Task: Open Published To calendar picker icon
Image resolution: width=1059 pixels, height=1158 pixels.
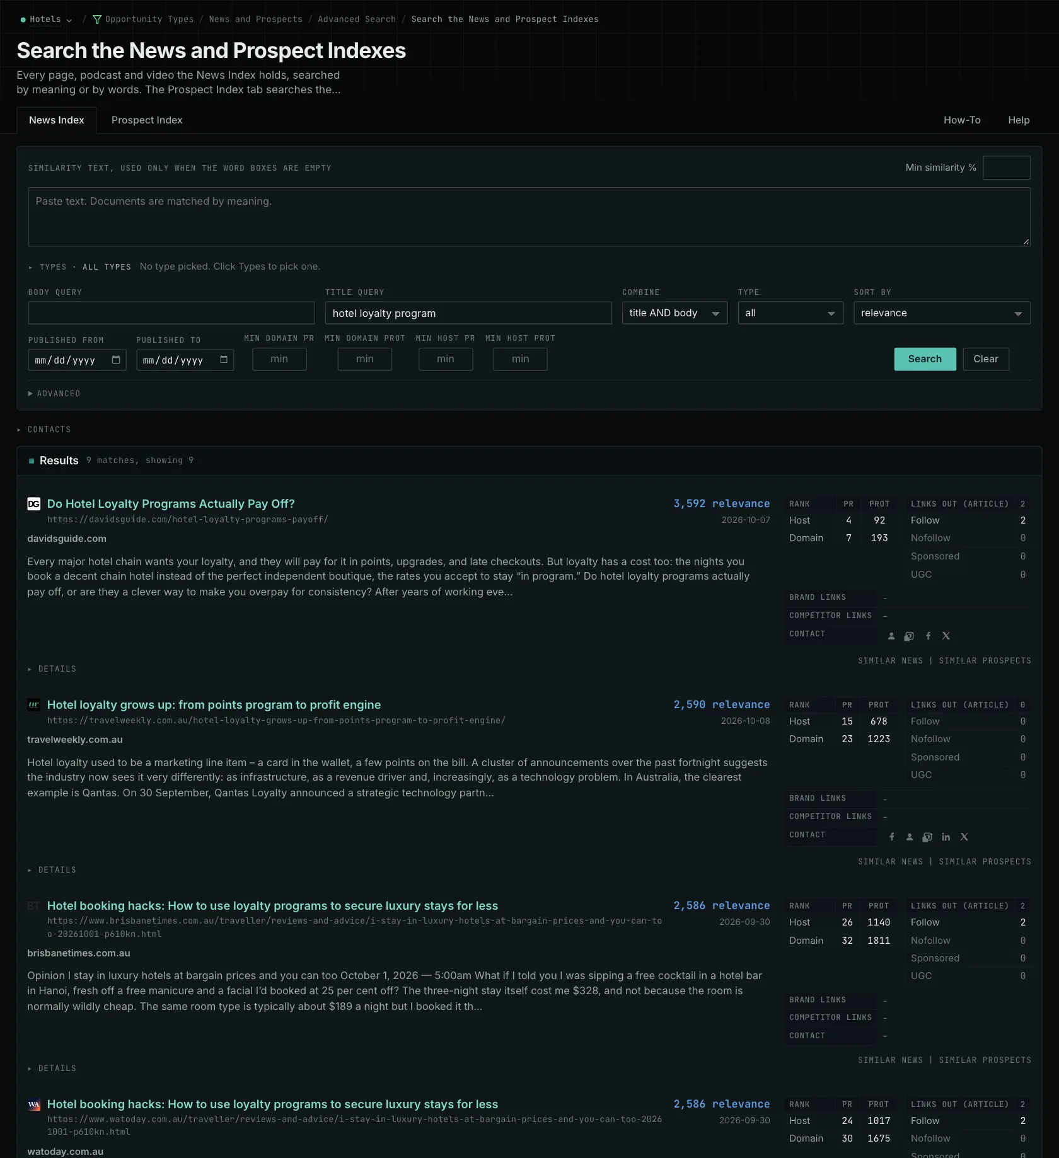Action: click(224, 360)
